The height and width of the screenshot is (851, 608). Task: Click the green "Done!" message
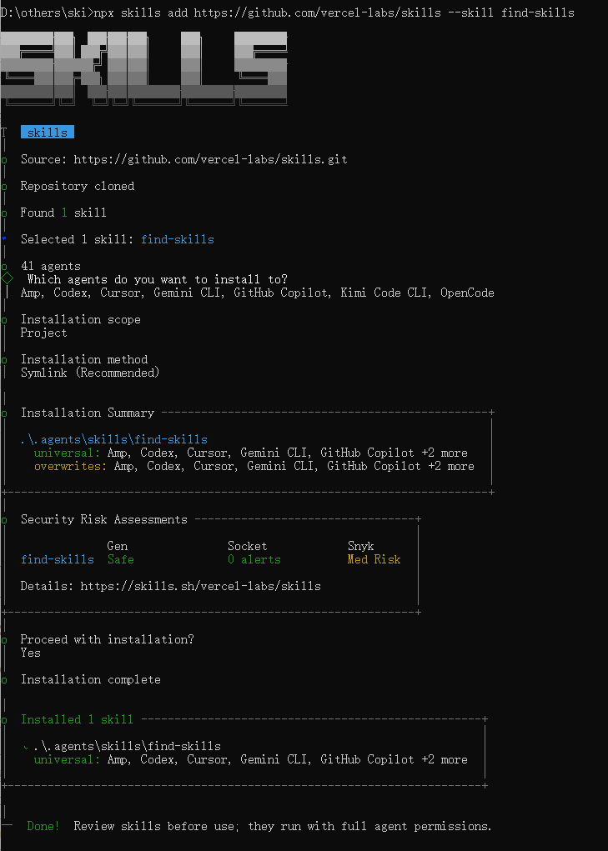point(43,826)
